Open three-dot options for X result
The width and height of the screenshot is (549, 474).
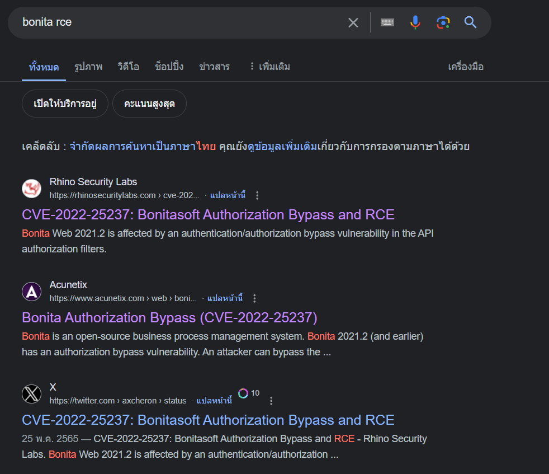[271, 401]
